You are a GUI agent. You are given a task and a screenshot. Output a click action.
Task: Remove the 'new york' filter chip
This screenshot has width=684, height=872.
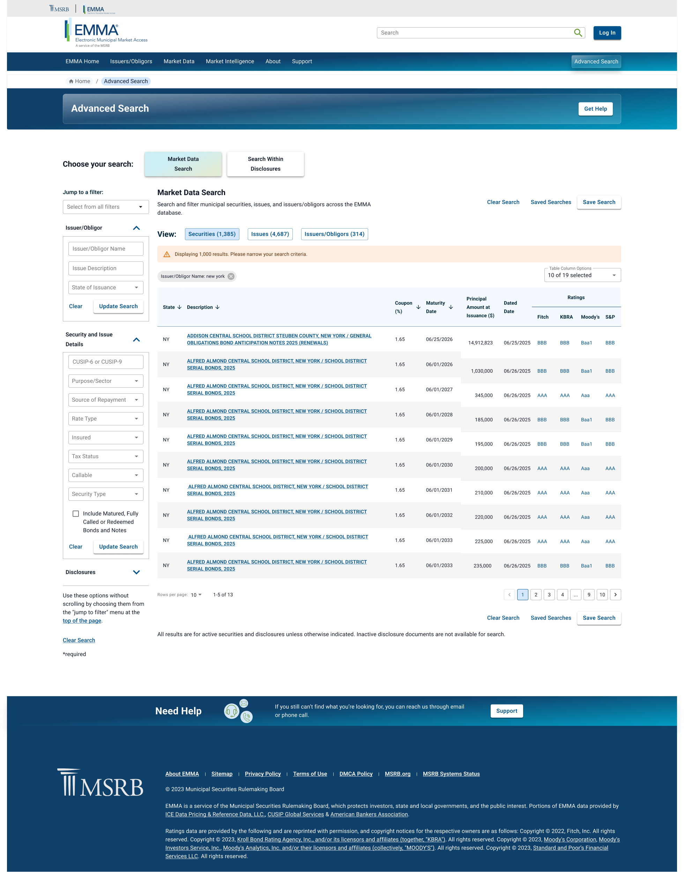coord(231,276)
